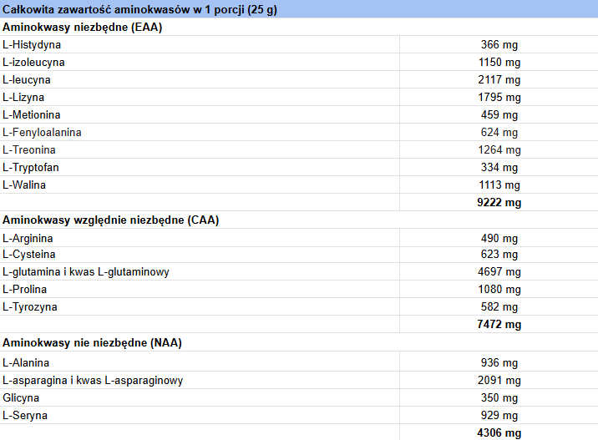The height and width of the screenshot is (440, 598).
Task: Click the L-Treonina label
Action: point(29,150)
